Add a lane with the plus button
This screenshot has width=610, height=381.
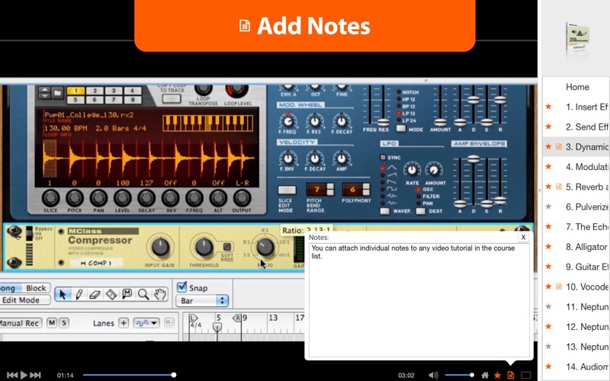(124, 322)
